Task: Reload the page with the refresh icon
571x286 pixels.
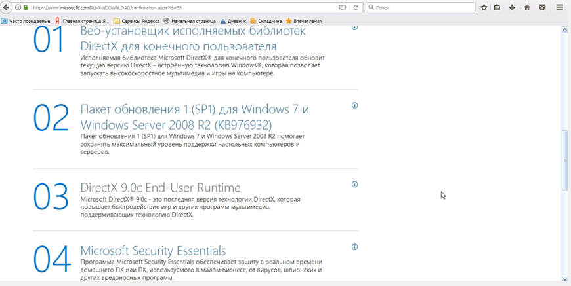Action: click(x=356, y=8)
